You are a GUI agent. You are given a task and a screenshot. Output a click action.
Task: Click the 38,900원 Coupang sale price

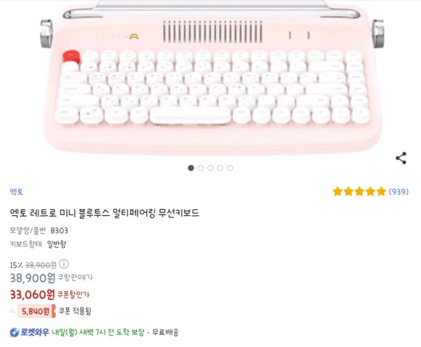(32, 278)
